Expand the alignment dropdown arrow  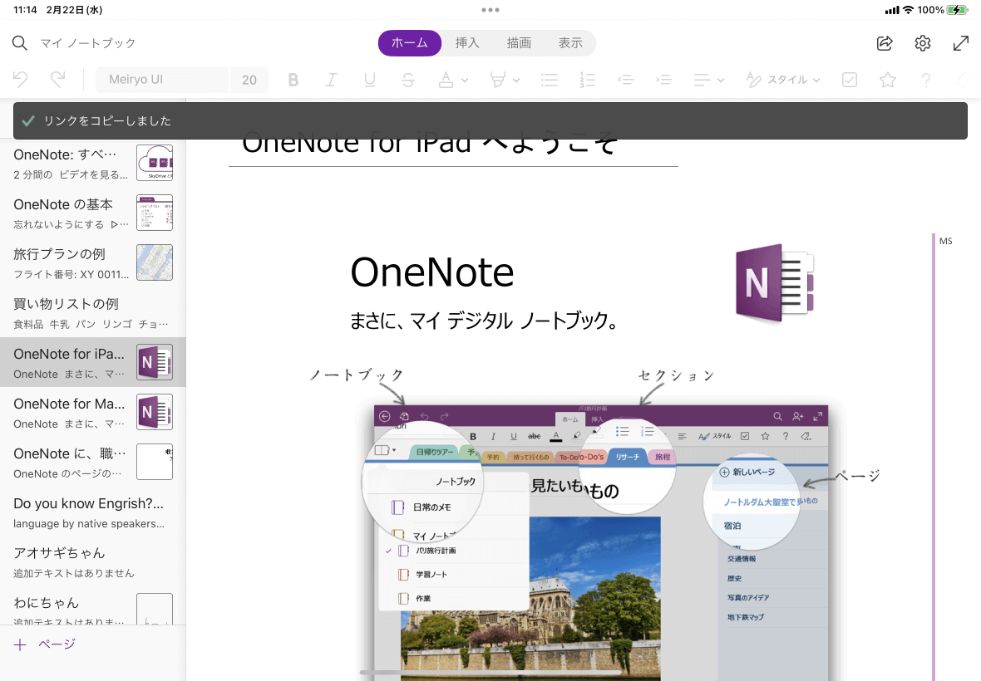(x=721, y=80)
